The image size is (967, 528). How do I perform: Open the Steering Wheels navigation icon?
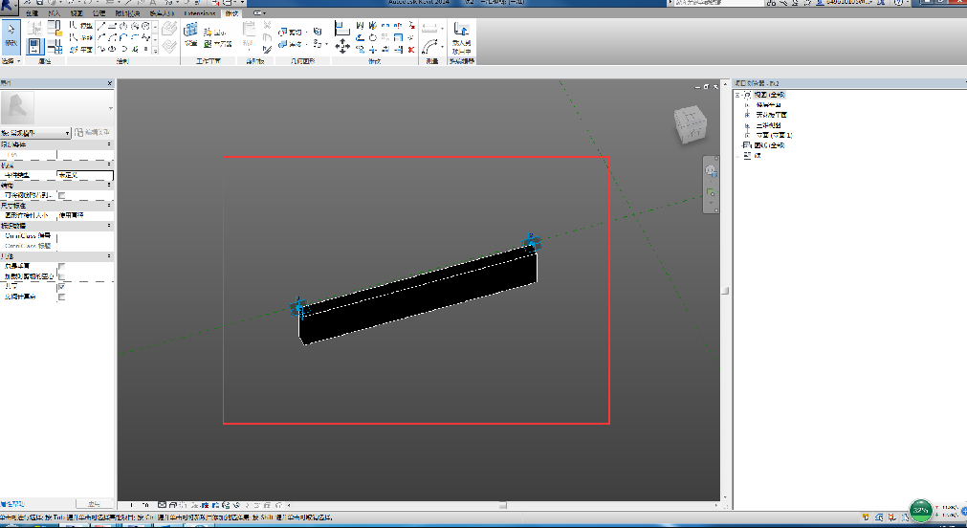(711, 171)
